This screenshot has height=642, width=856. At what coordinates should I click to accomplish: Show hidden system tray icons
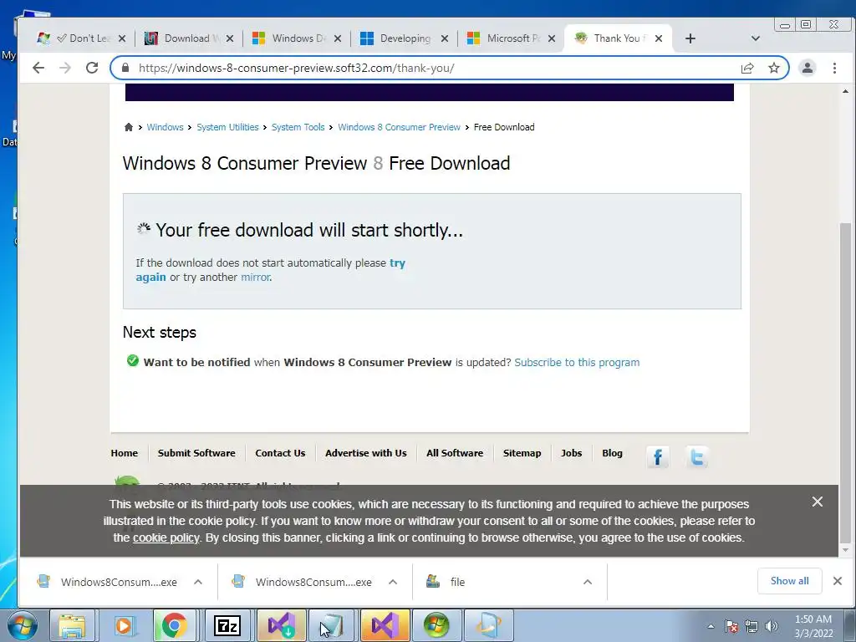(711, 626)
